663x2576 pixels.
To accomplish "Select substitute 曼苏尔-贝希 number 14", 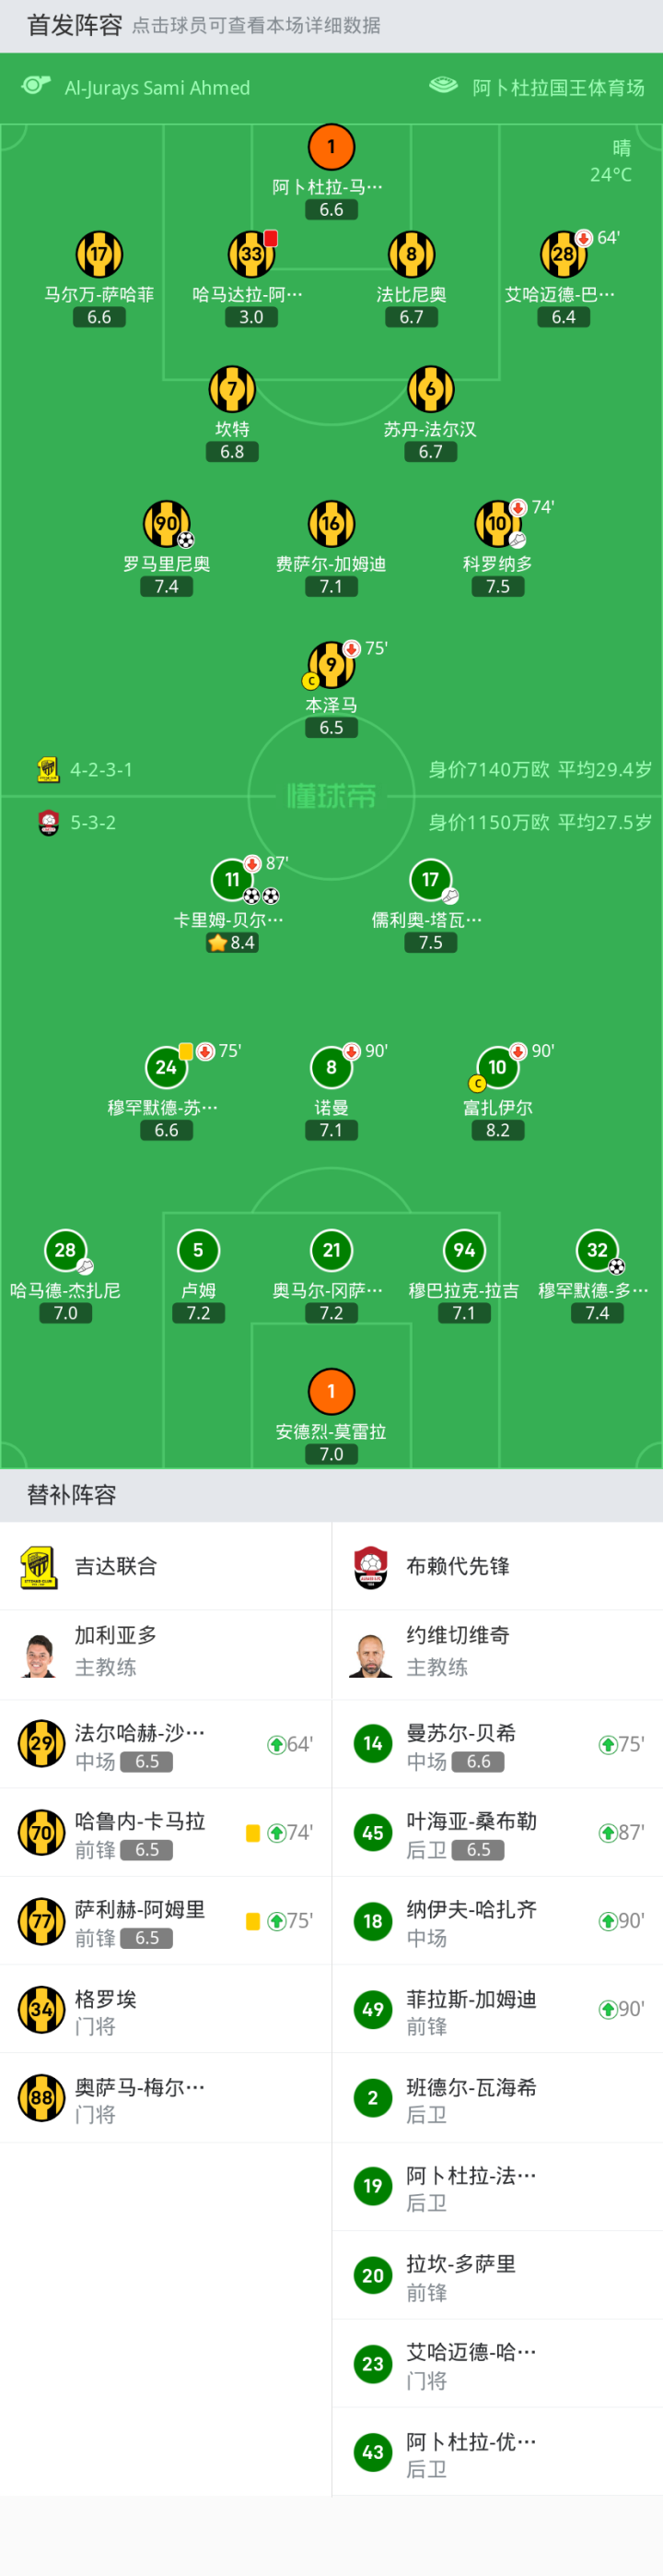I will tap(372, 1744).
